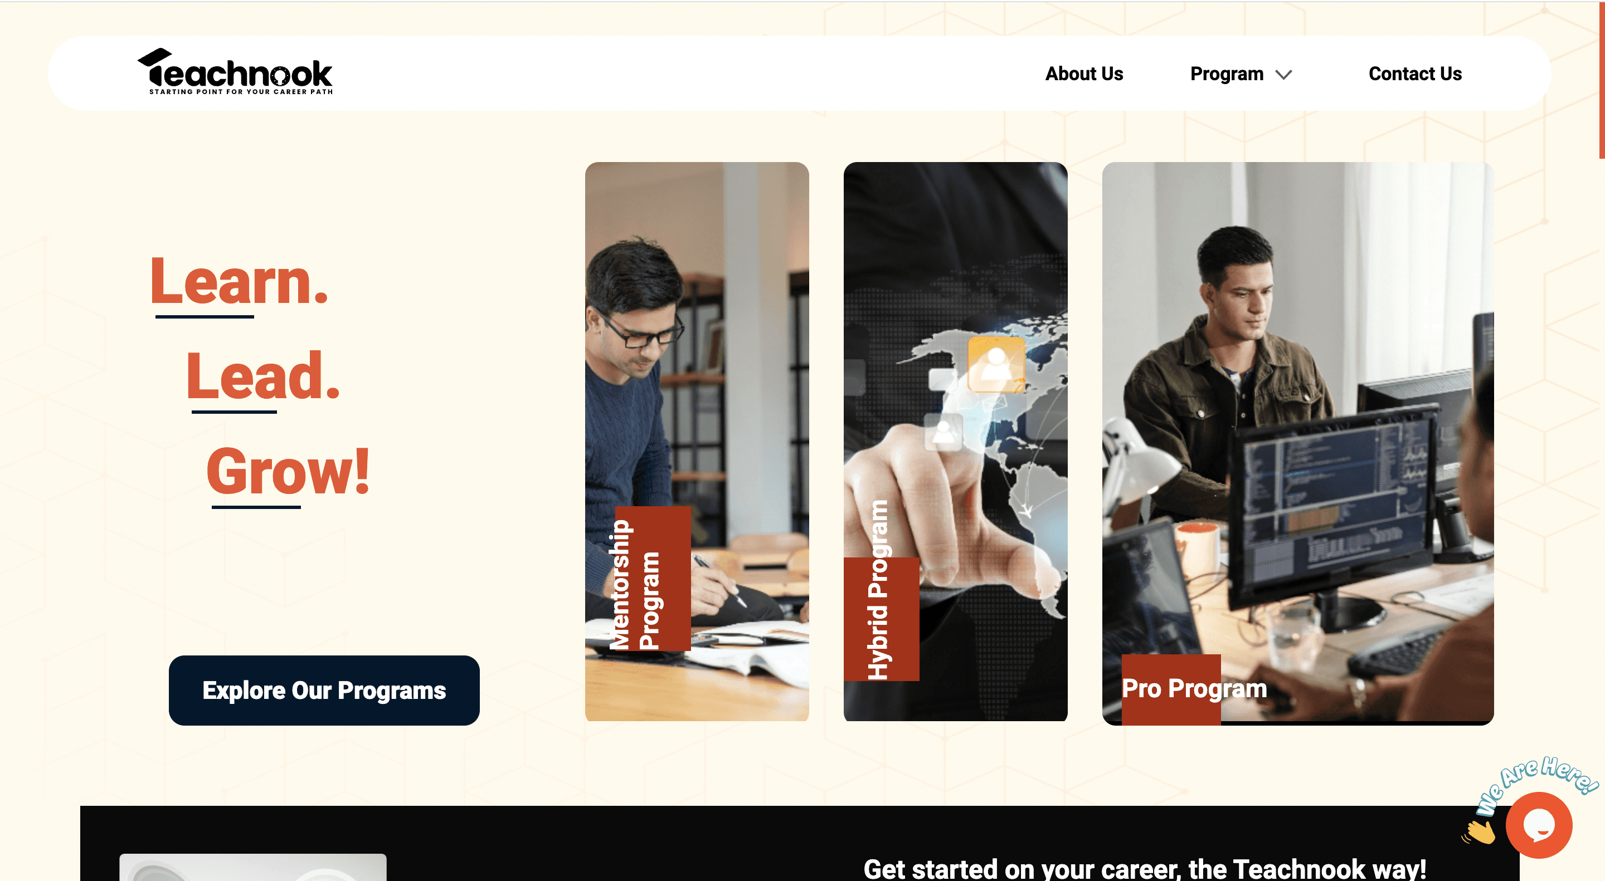The image size is (1605, 881).
Task: Select the Hybrid Program card image
Action: coord(955,442)
